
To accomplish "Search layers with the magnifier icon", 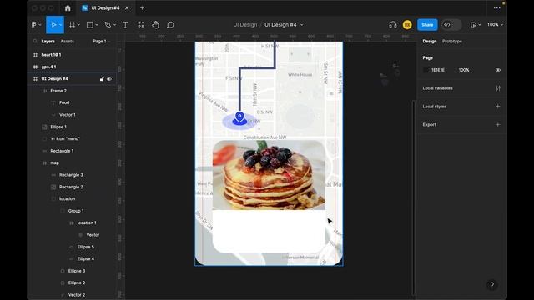I will click(x=35, y=41).
